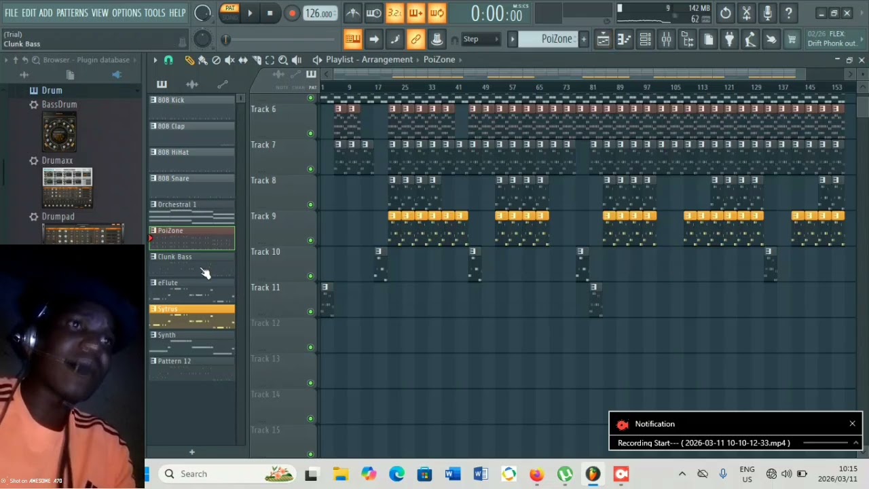Click the red record button

291,13
